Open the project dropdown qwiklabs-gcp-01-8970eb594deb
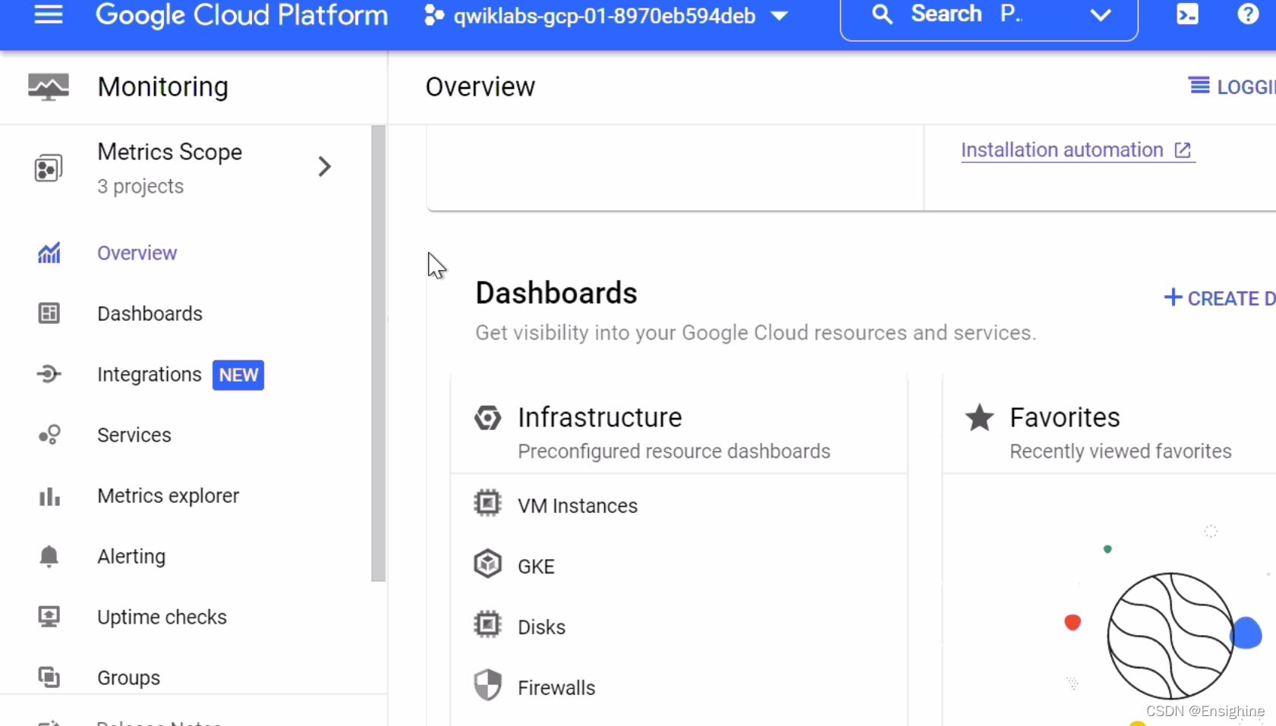 coord(605,16)
